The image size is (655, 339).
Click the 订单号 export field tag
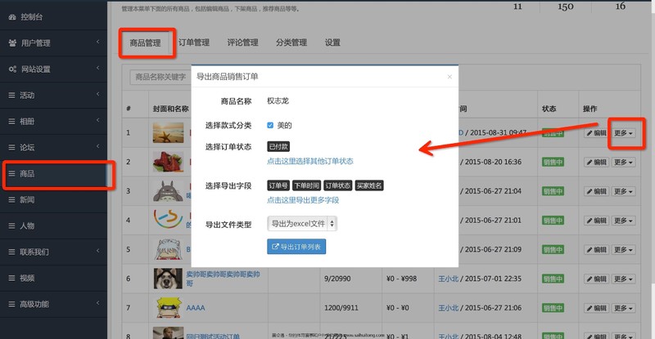point(278,186)
